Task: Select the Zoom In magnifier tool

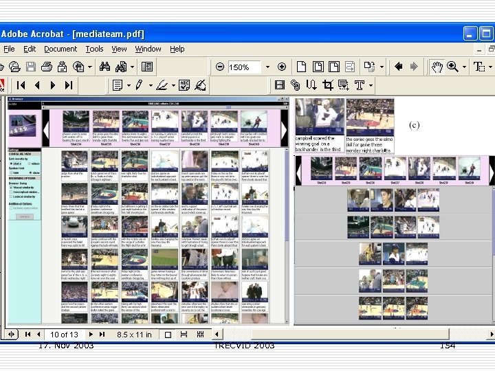Action: point(452,67)
